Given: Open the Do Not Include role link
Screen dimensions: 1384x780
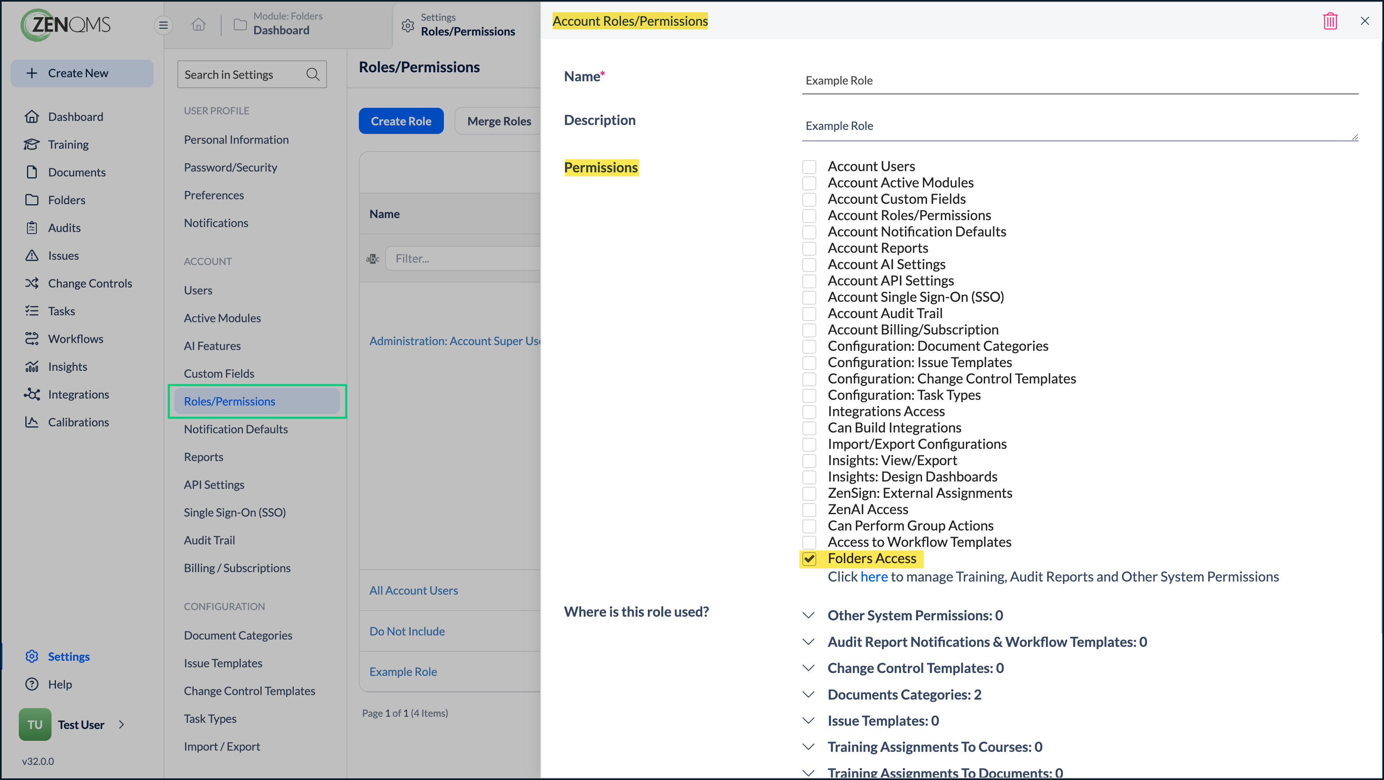Looking at the screenshot, I should (407, 631).
